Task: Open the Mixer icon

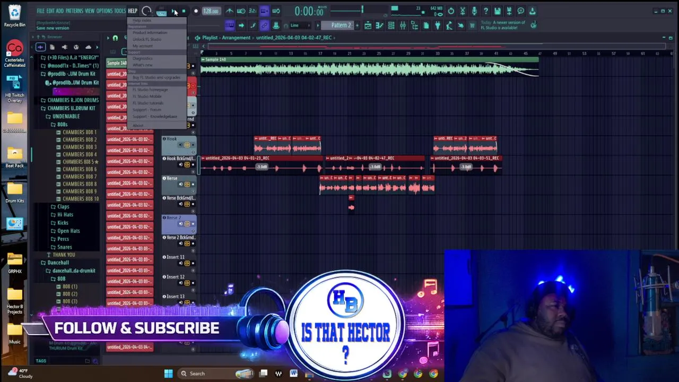Action: (403, 25)
